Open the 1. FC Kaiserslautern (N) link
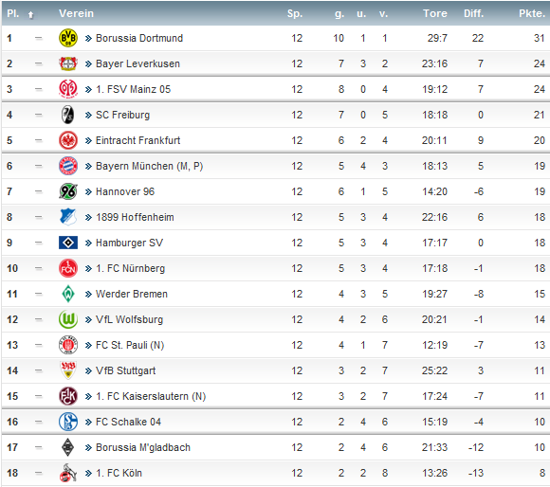 151,396
